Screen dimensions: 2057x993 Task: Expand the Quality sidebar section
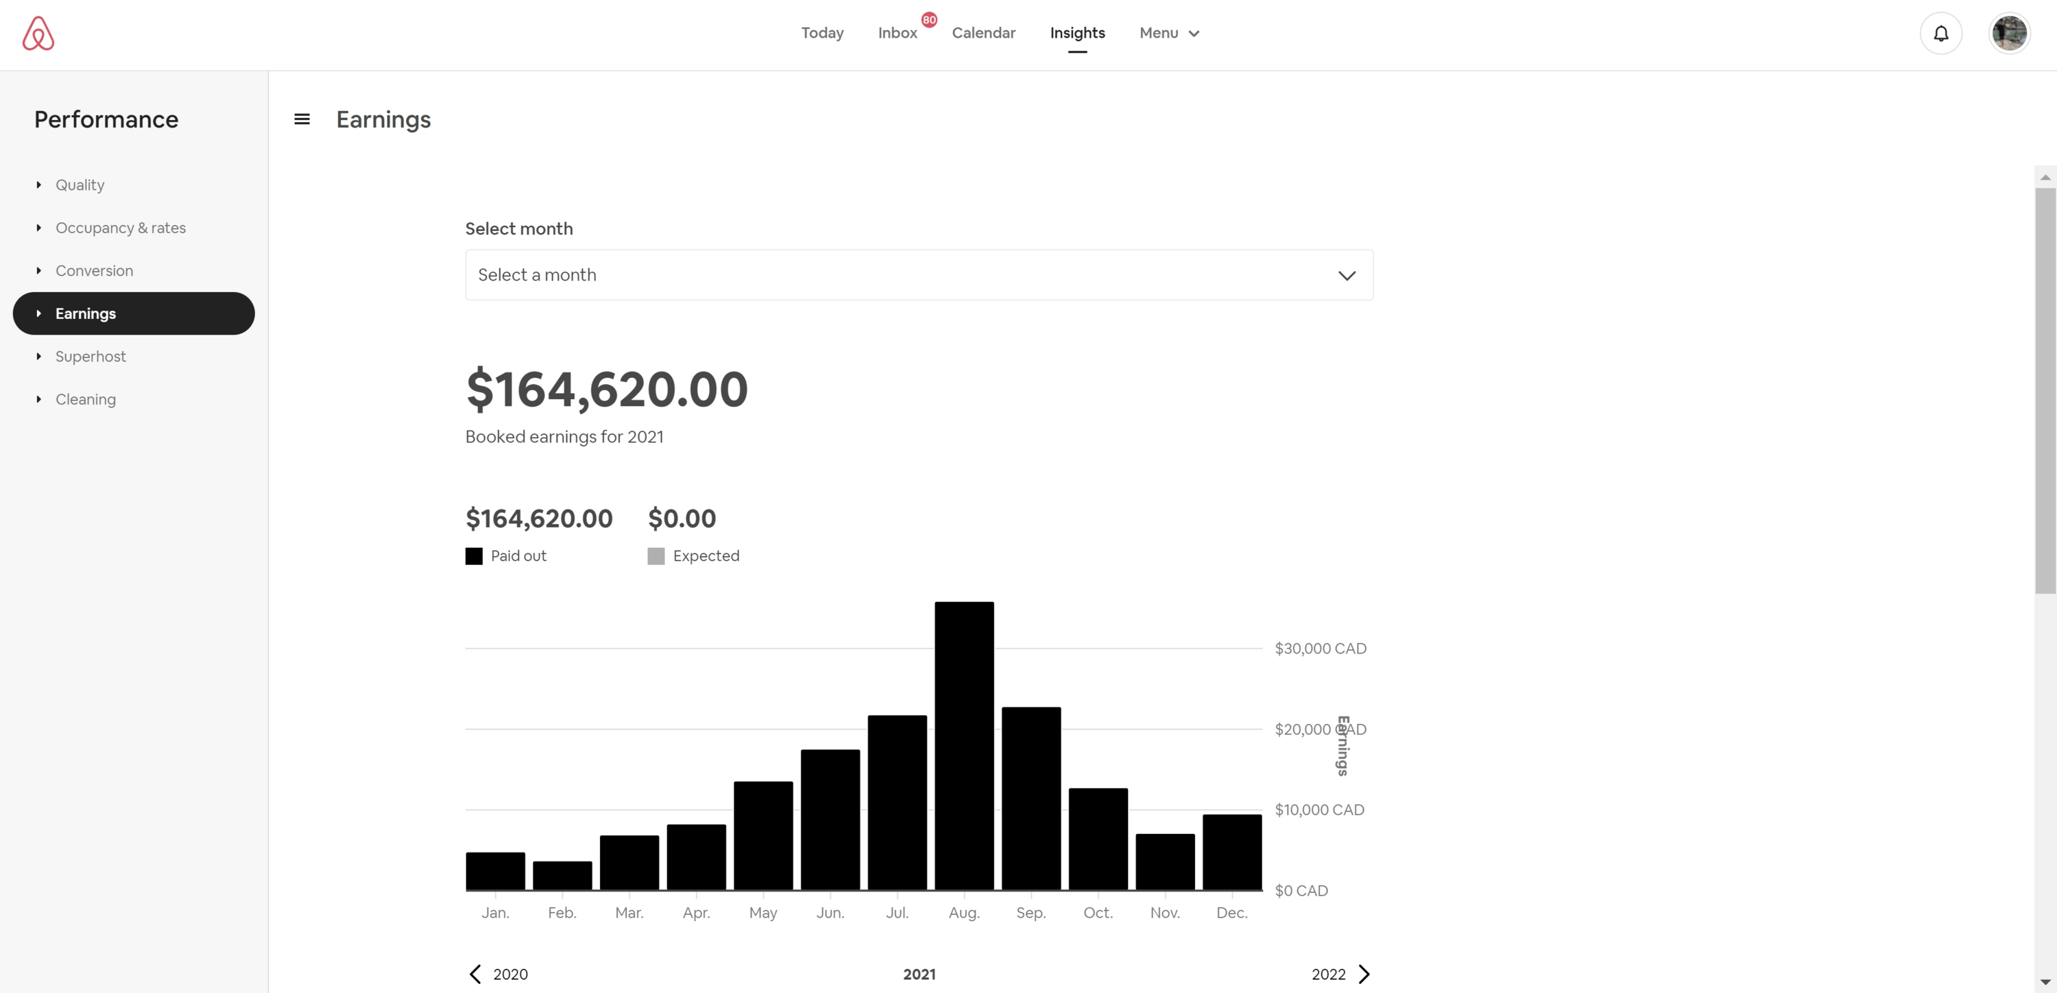[x=80, y=184]
